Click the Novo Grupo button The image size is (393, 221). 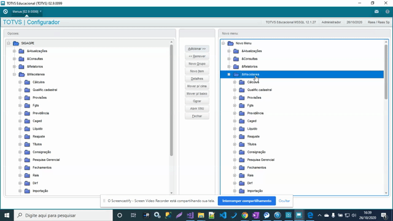[197, 64]
